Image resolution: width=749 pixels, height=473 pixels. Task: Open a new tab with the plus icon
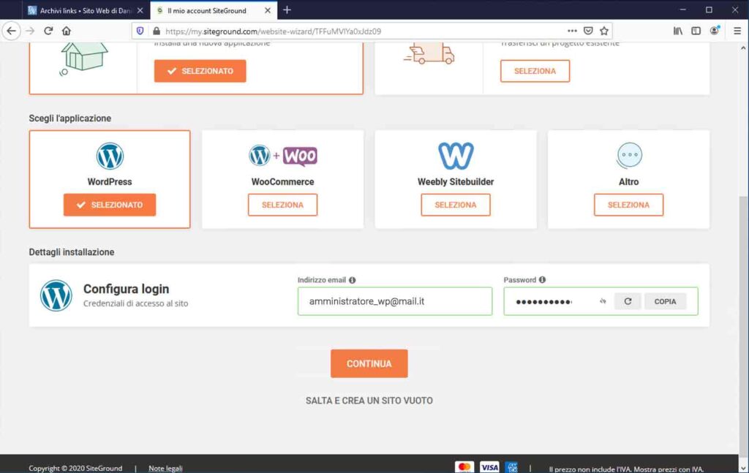click(x=287, y=10)
